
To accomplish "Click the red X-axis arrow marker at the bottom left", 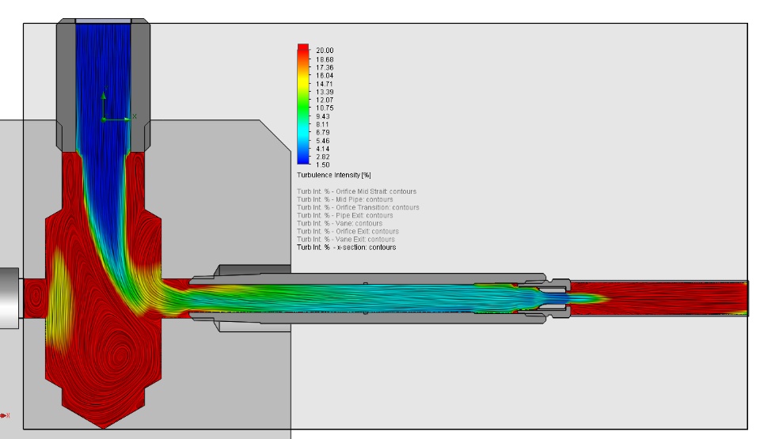I will point(5,415).
